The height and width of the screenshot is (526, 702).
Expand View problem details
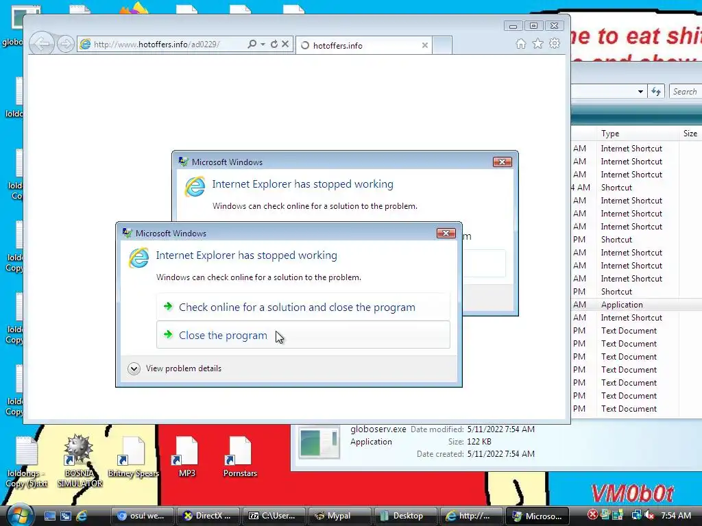175,368
